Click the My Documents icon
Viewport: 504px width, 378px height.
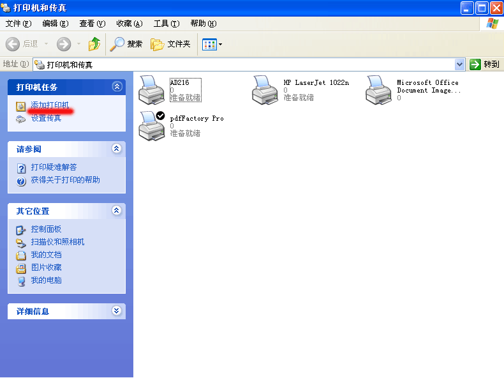pos(21,256)
